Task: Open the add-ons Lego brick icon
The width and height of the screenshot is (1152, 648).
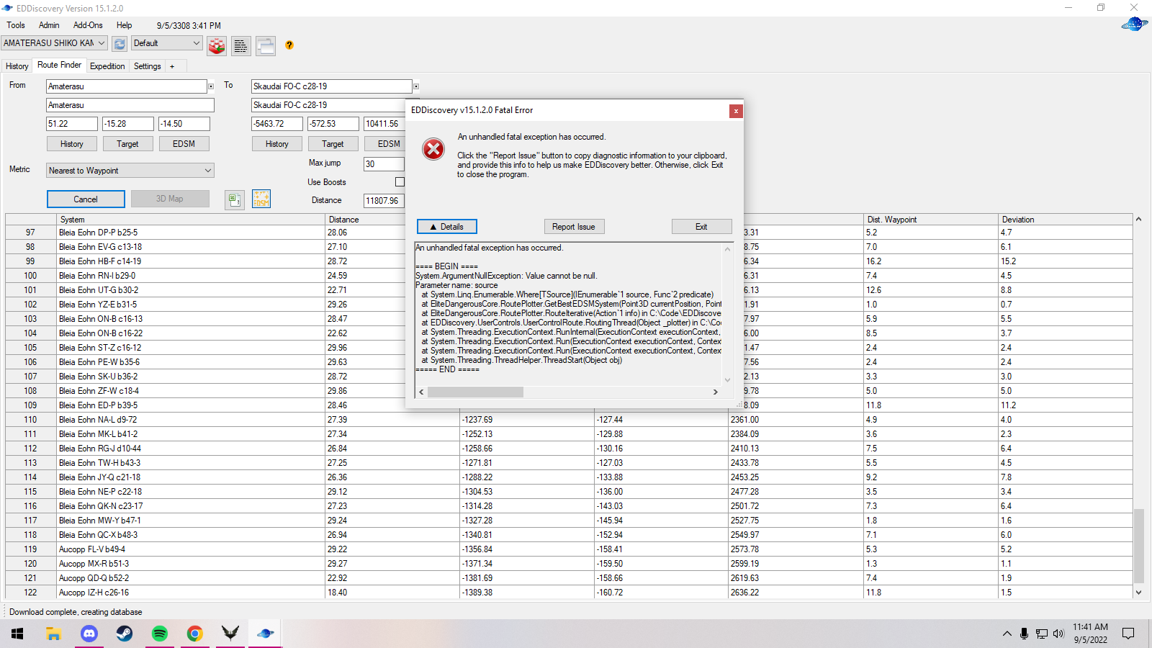Action: pos(216,45)
